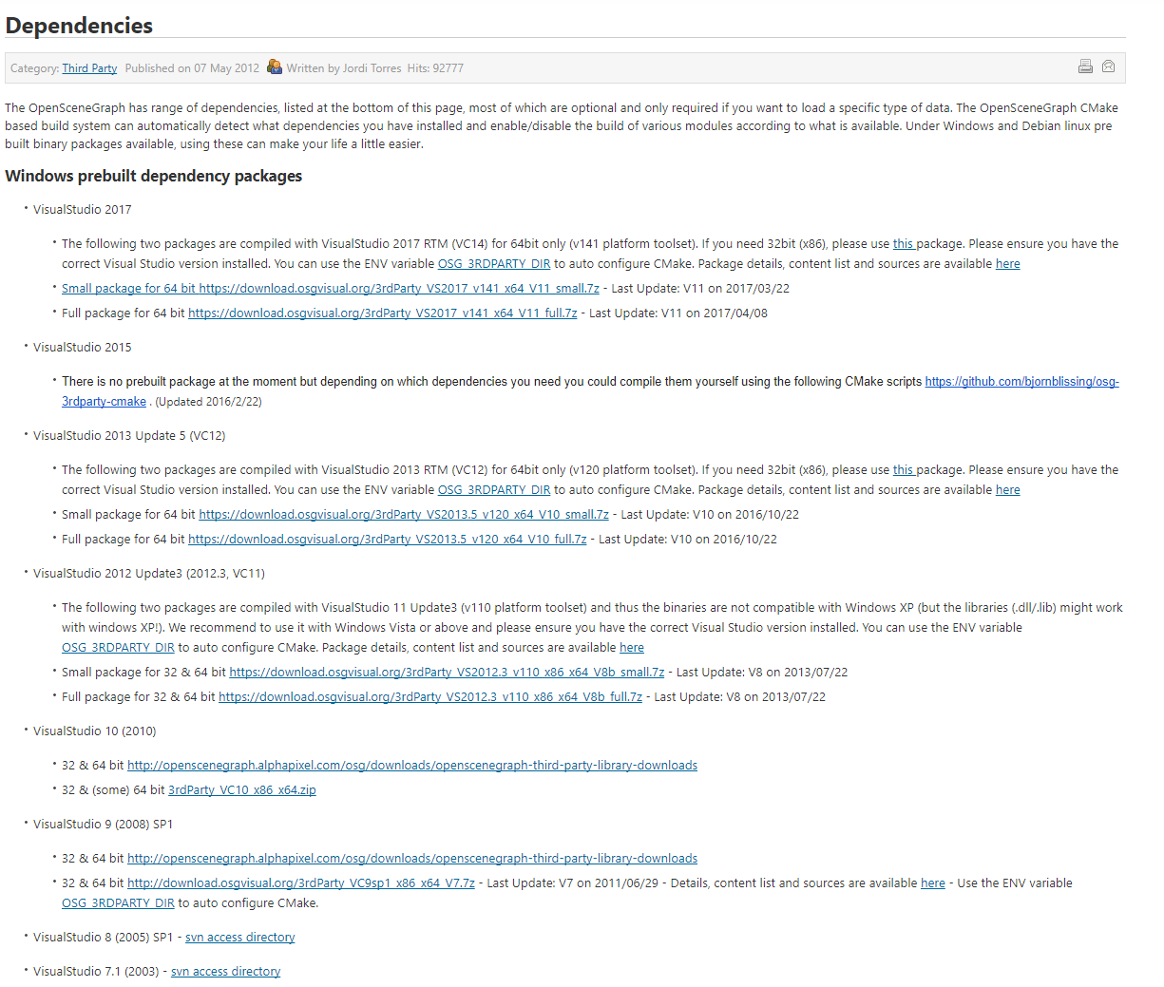
Task: Click 'Hits: 92777' counter text
Action: point(435,68)
